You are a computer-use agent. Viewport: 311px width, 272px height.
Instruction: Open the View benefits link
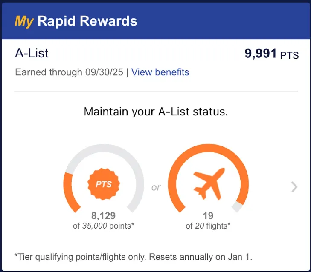click(x=160, y=72)
